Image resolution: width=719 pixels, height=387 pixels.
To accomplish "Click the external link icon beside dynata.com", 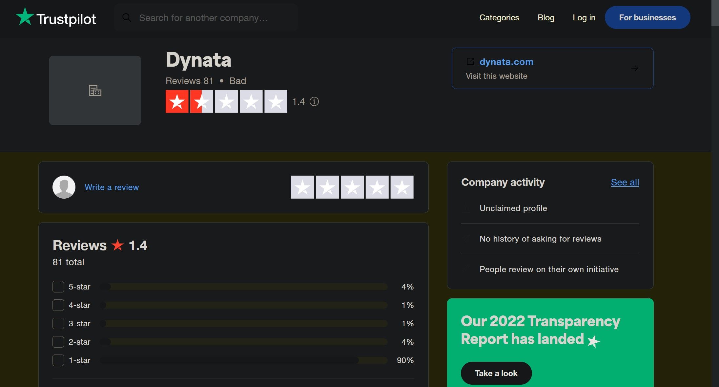I will pyautogui.click(x=470, y=61).
